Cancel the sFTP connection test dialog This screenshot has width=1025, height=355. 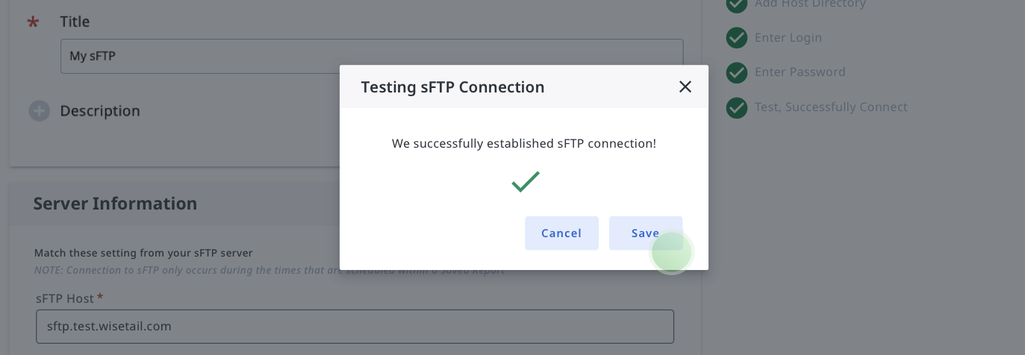[561, 233]
